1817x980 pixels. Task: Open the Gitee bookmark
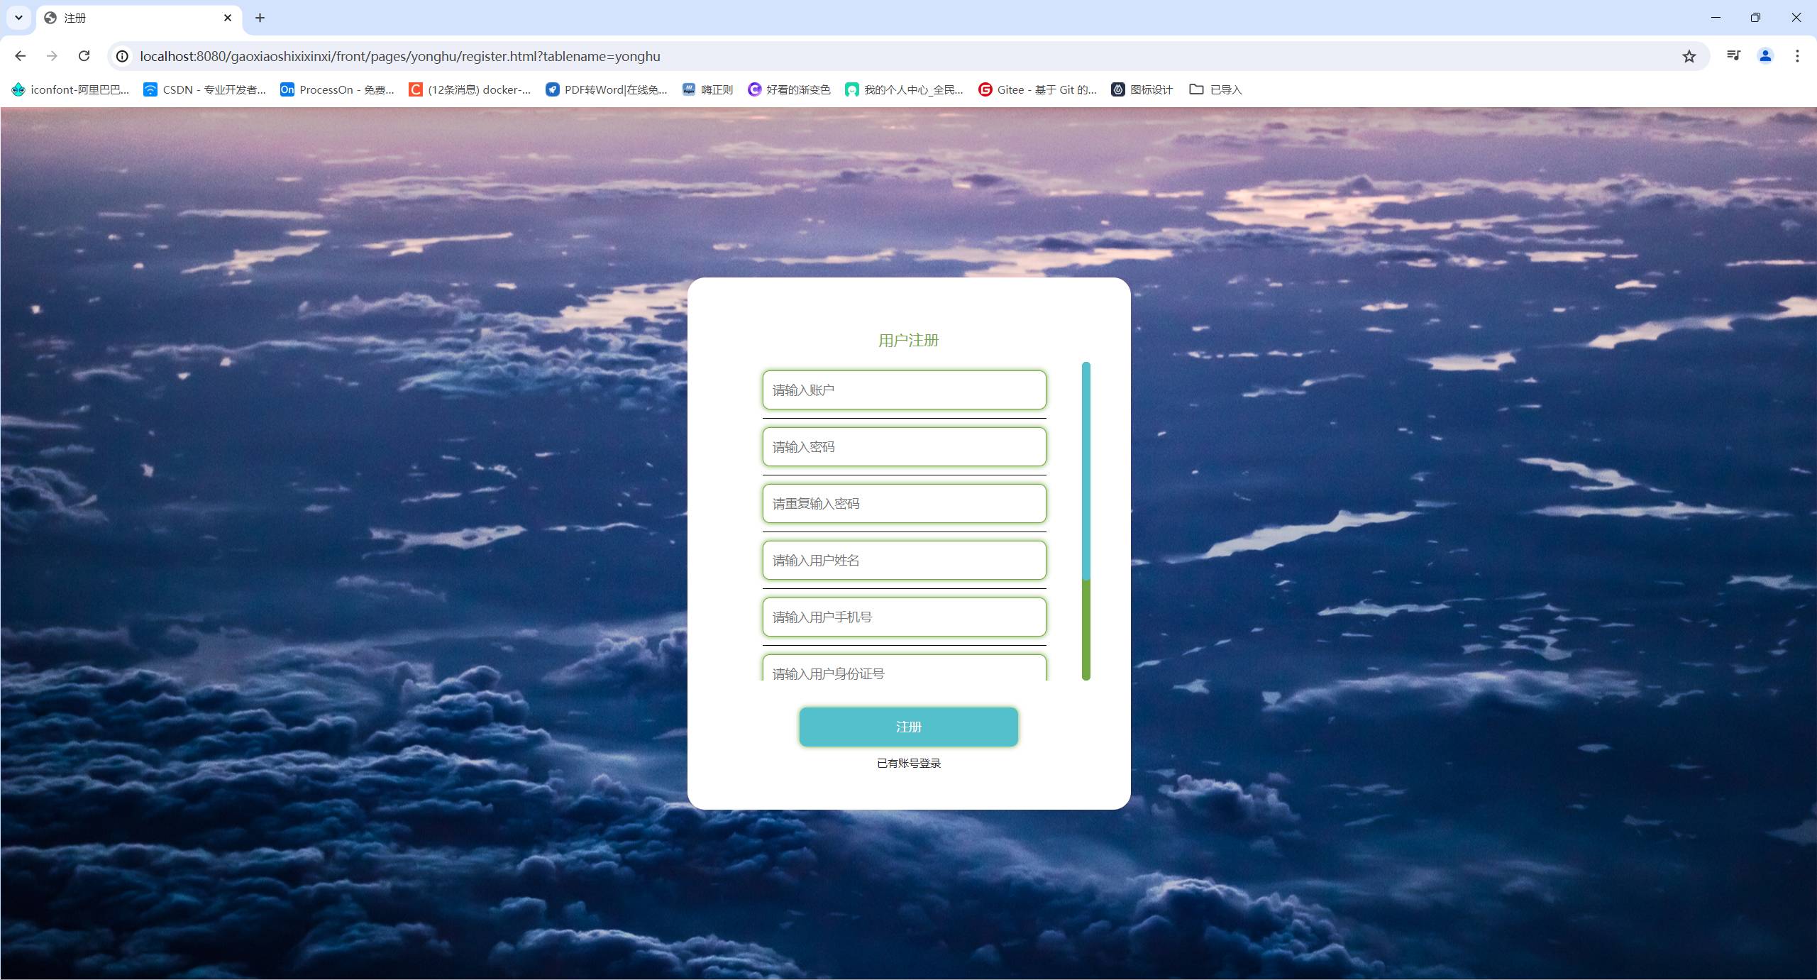coord(1037,89)
